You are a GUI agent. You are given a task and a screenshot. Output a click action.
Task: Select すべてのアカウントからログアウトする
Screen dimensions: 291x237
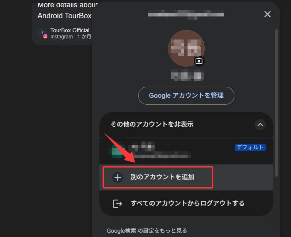pyautogui.click(x=186, y=203)
